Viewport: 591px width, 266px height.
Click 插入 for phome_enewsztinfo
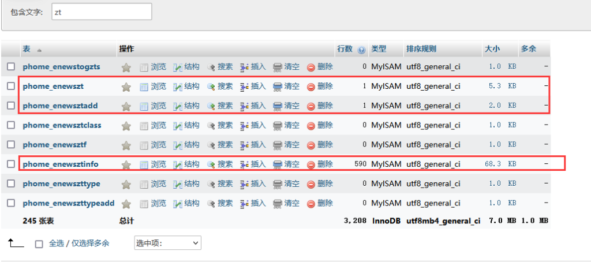pos(259,164)
